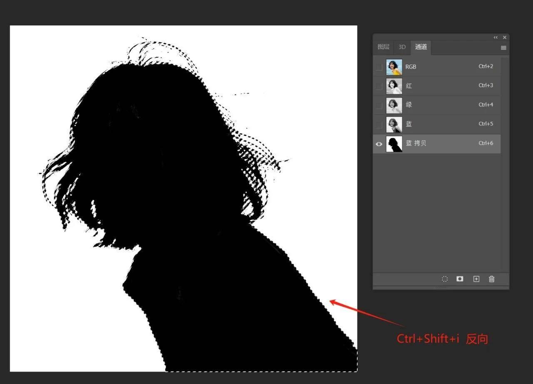Click the save selection as channel icon
This screenshot has height=384, width=533.
pos(460,279)
